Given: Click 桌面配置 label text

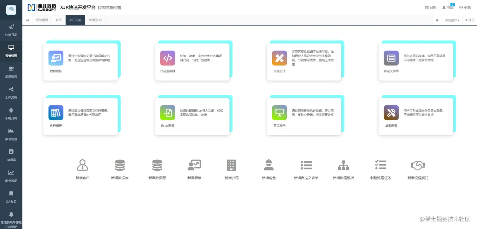Looking at the screenshot, I should point(391,126).
